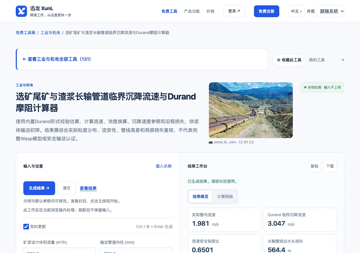This screenshot has height=253, width=360.
Task: Click 载入示例 to load example
Action: click(164, 166)
